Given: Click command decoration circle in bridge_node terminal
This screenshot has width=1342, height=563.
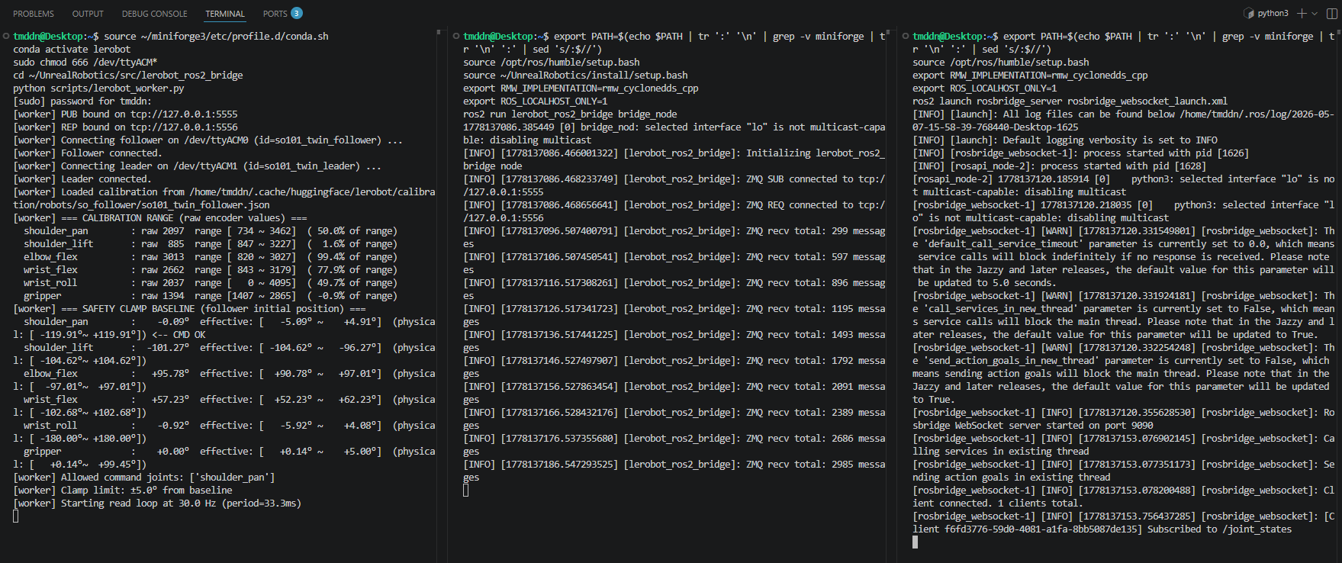Looking at the screenshot, I should click(456, 36).
